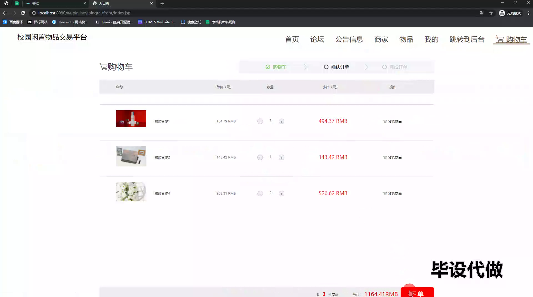Open the 物品 navigation item

pyautogui.click(x=406, y=39)
